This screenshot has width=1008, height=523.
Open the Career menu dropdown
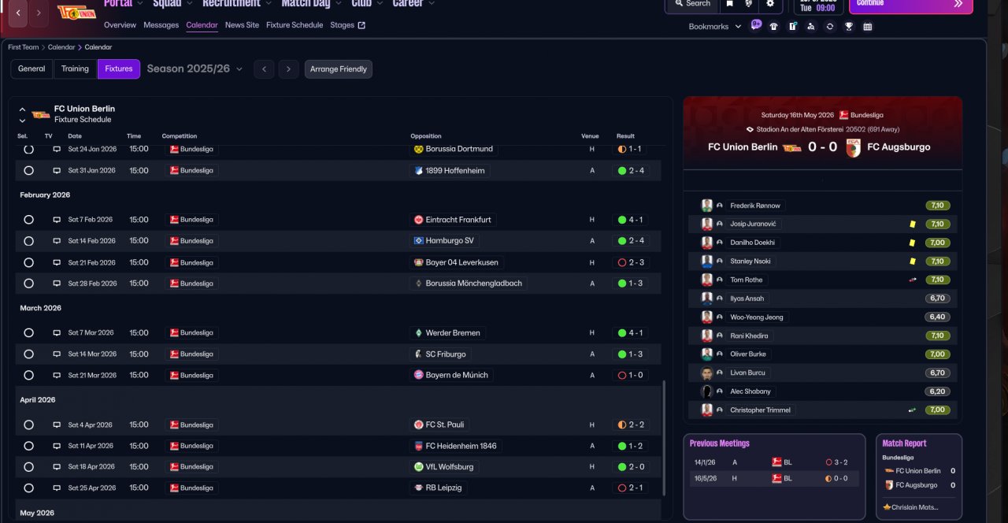coord(413,4)
